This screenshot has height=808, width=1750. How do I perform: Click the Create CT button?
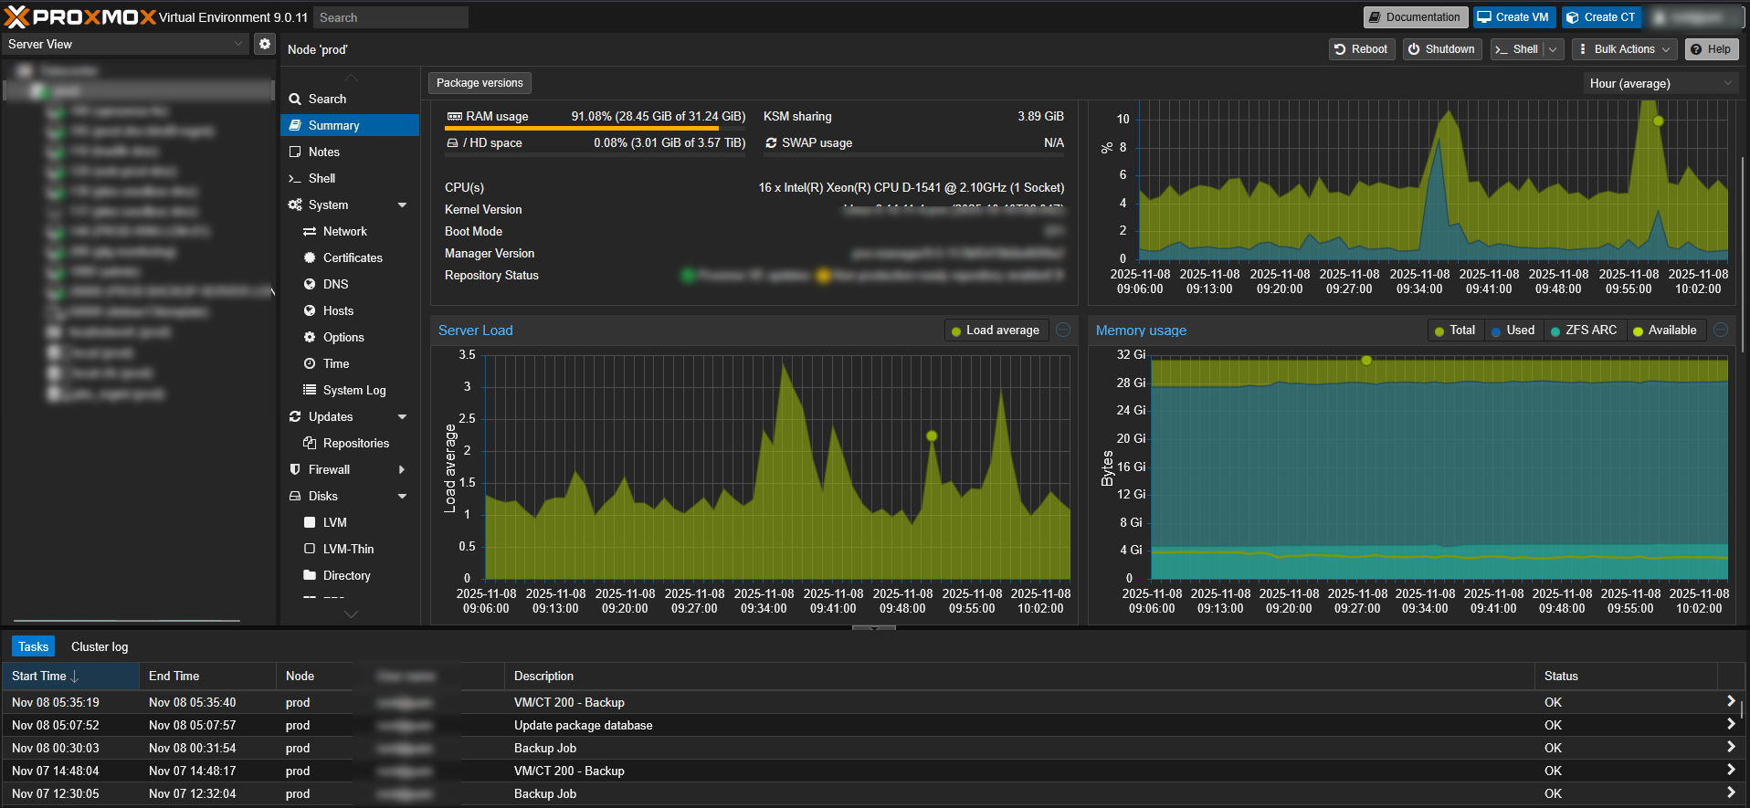[1600, 17]
